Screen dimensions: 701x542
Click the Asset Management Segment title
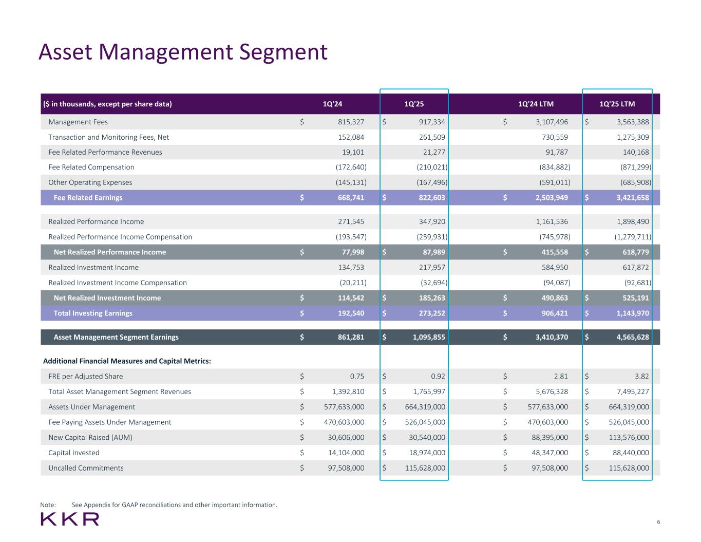(183, 52)
